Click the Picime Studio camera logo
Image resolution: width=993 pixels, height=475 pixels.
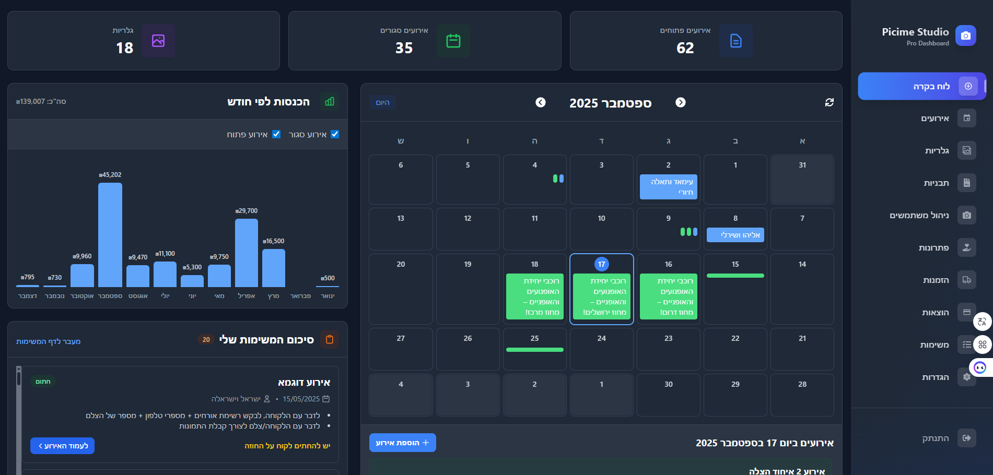(x=965, y=35)
